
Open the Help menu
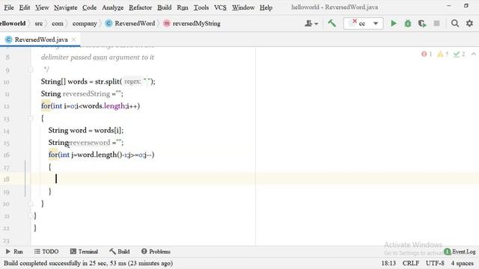click(x=266, y=7)
